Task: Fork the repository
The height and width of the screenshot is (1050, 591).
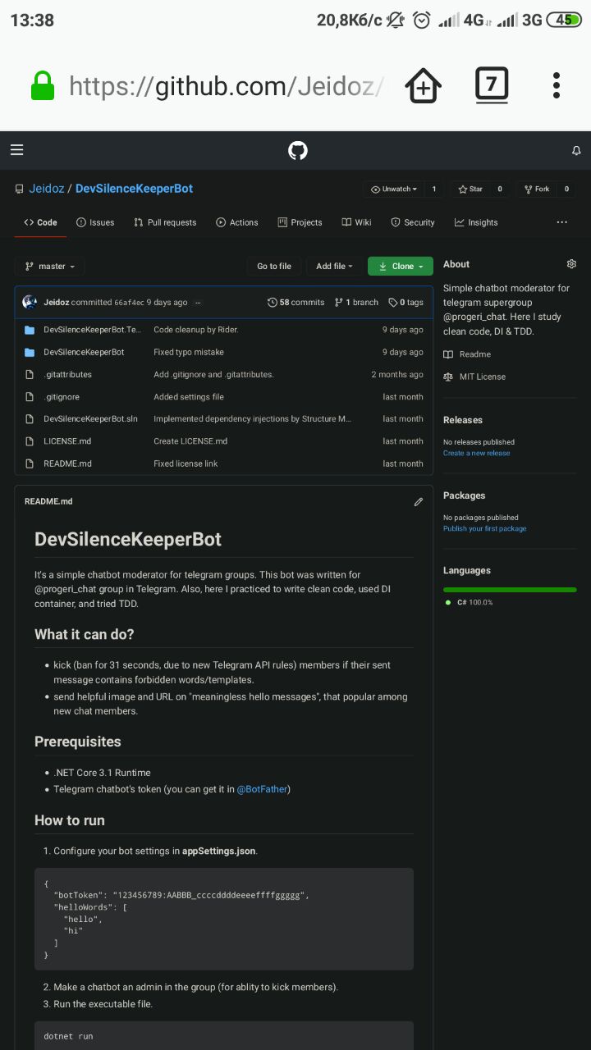Action: [537, 189]
